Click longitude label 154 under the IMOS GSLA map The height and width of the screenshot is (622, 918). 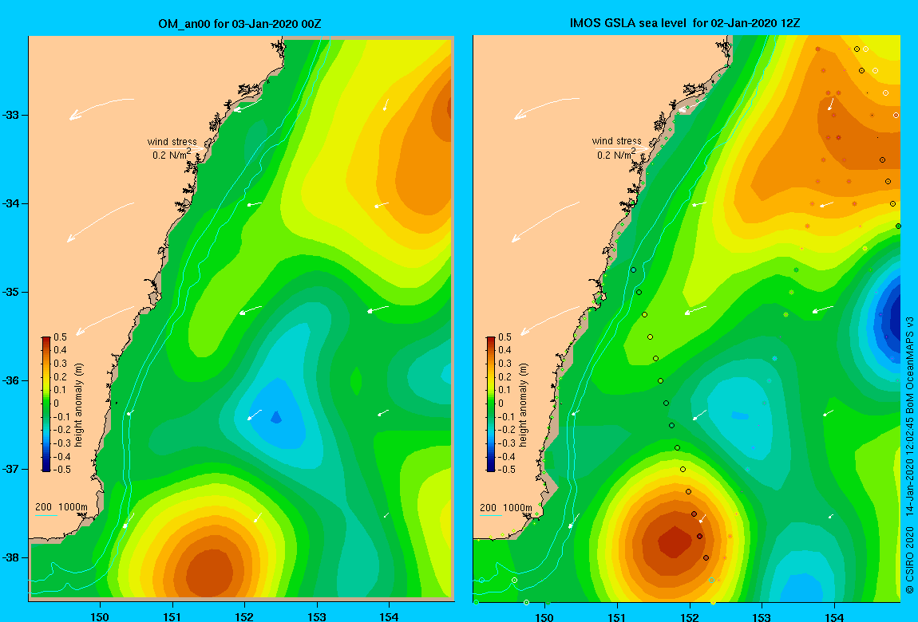click(x=833, y=616)
